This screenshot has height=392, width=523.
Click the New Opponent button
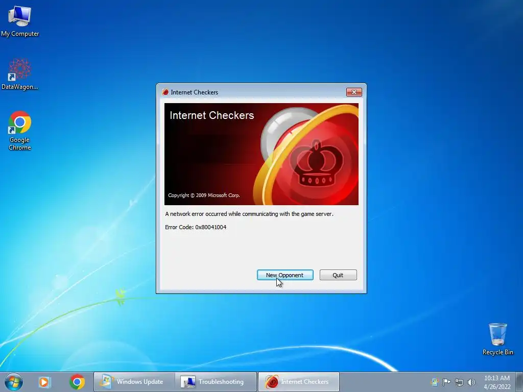click(285, 275)
